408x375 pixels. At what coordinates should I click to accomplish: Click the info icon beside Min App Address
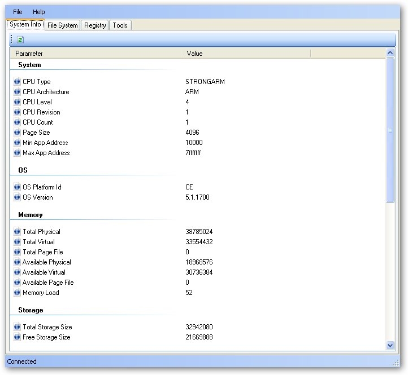(17, 142)
